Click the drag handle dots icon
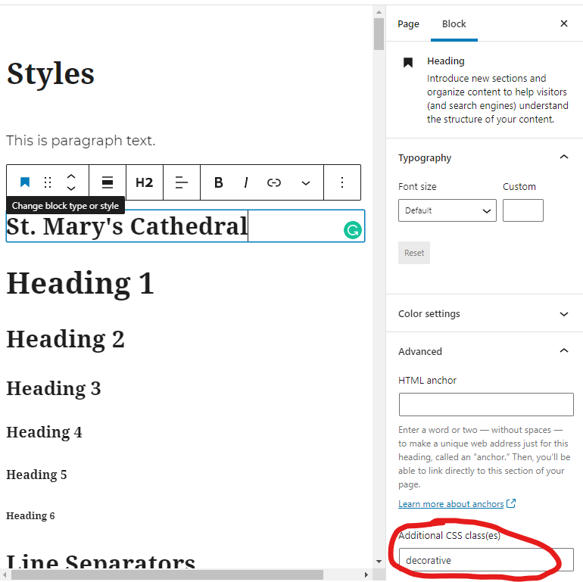This screenshot has height=582, width=583. [48, 182]
